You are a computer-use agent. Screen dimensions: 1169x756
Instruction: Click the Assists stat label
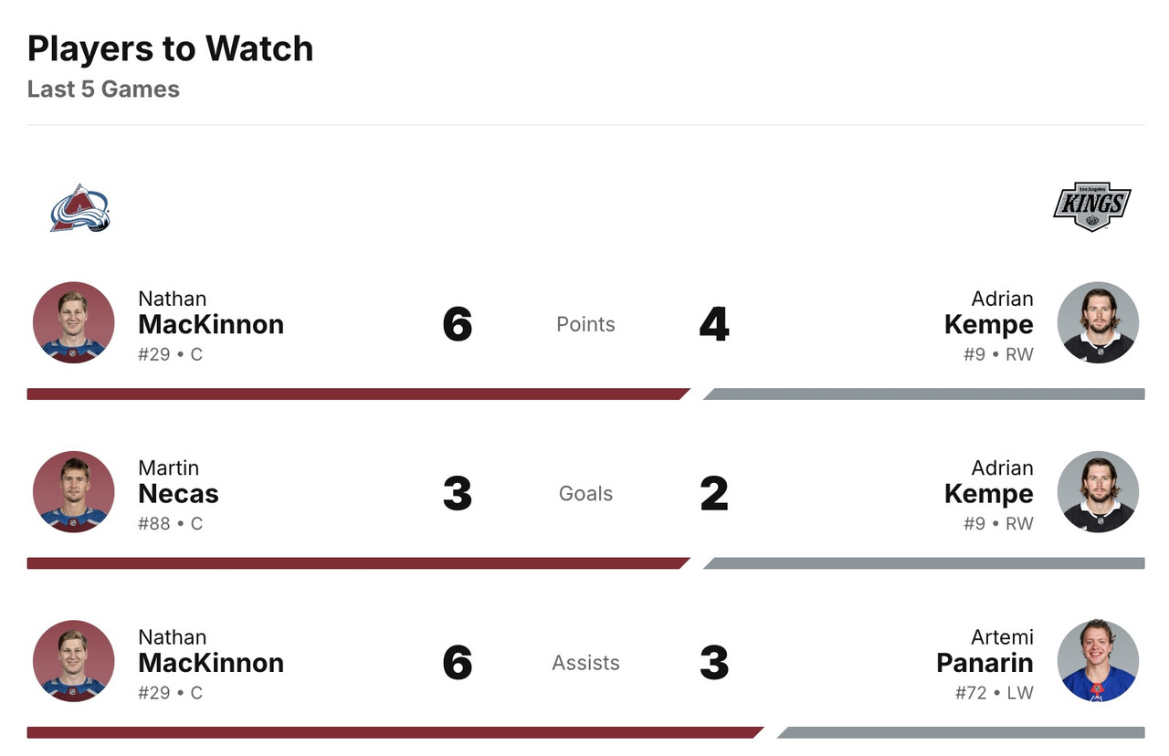(585, 663)
